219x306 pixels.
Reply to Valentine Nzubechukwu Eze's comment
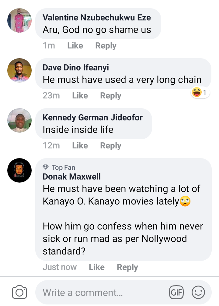(x=106, y=46)
